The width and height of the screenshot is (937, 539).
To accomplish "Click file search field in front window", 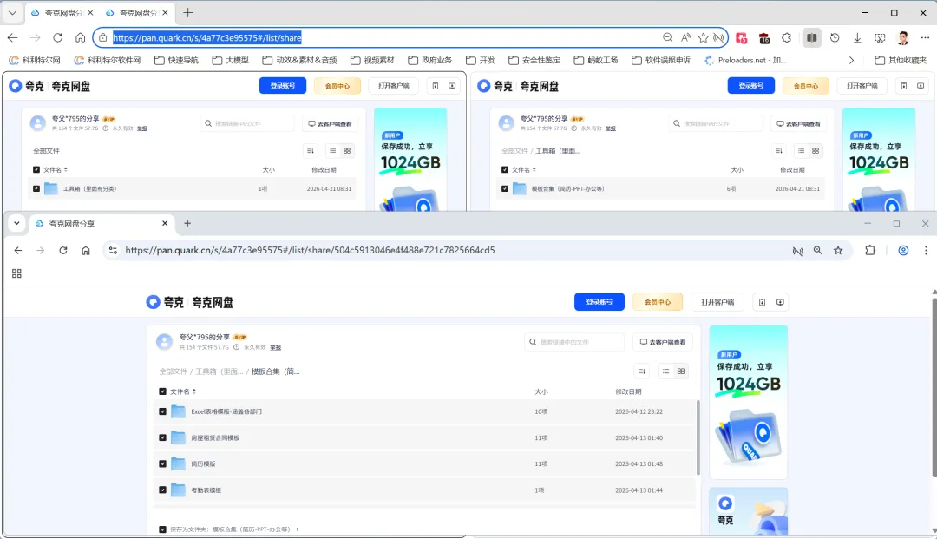I will click(x=574, y=342).
